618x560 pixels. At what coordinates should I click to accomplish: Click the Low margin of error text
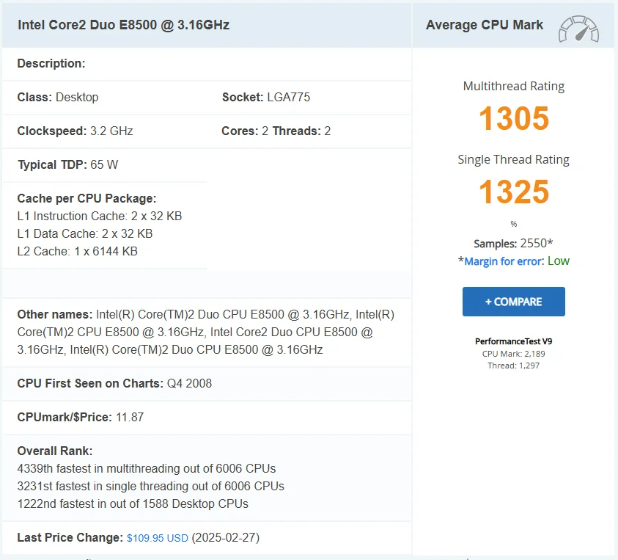click(x=559, y=261)
